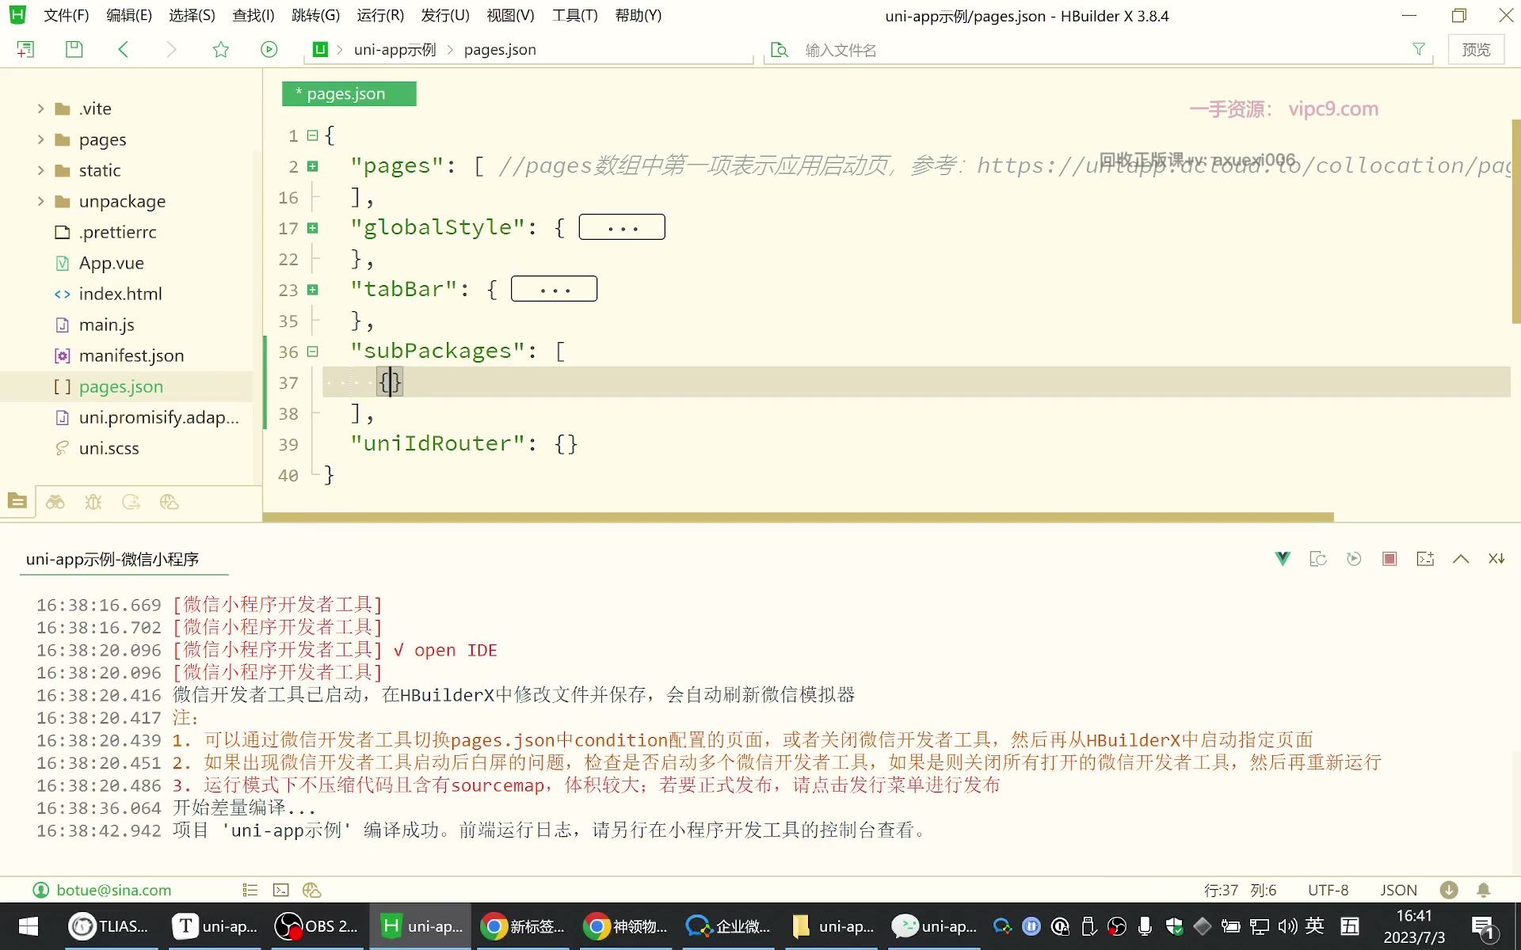Open manifest.json in the file tree
Screen dimensions: 1521x950
(132, 355)
